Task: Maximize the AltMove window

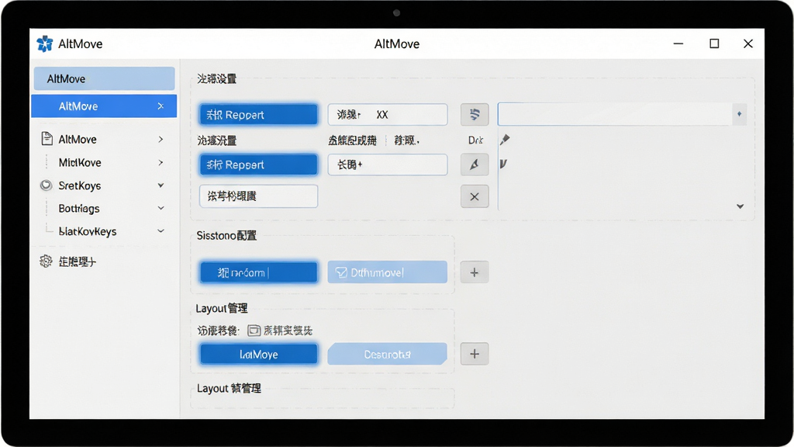Action: tap(714, 43)
